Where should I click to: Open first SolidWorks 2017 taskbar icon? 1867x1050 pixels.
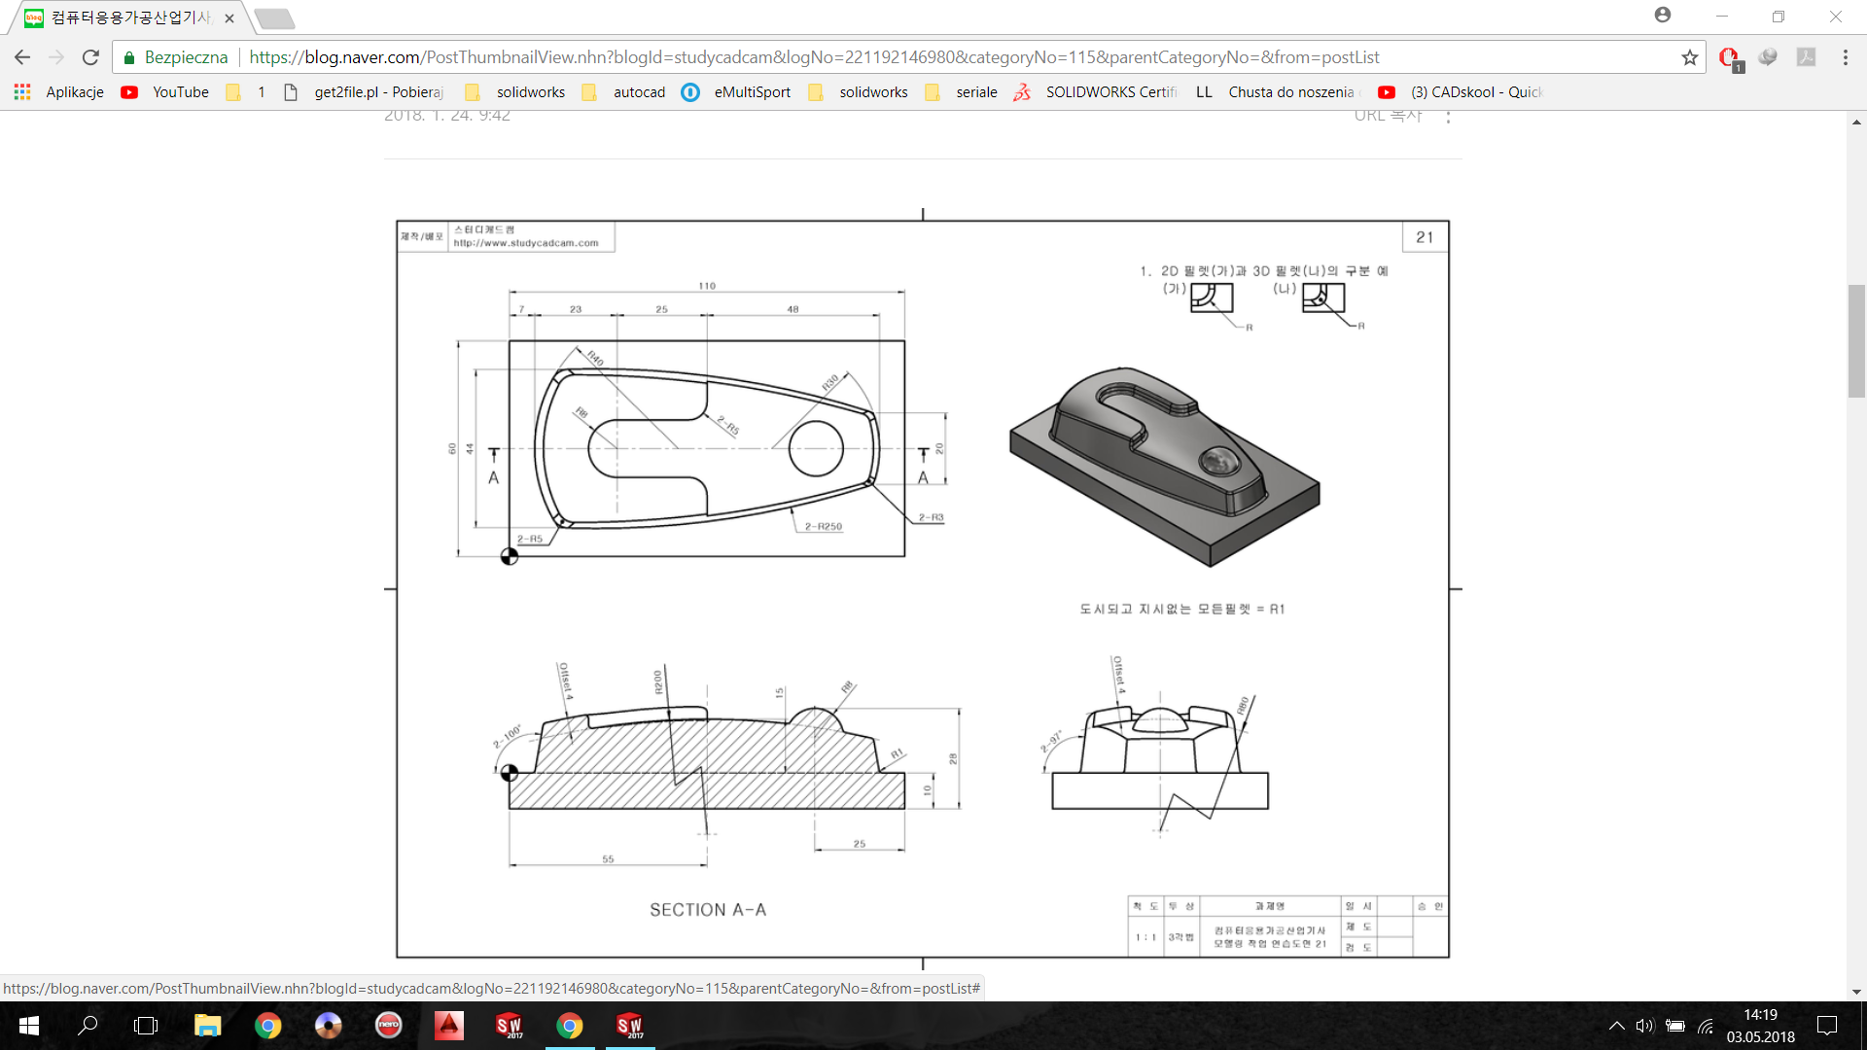509,1026
